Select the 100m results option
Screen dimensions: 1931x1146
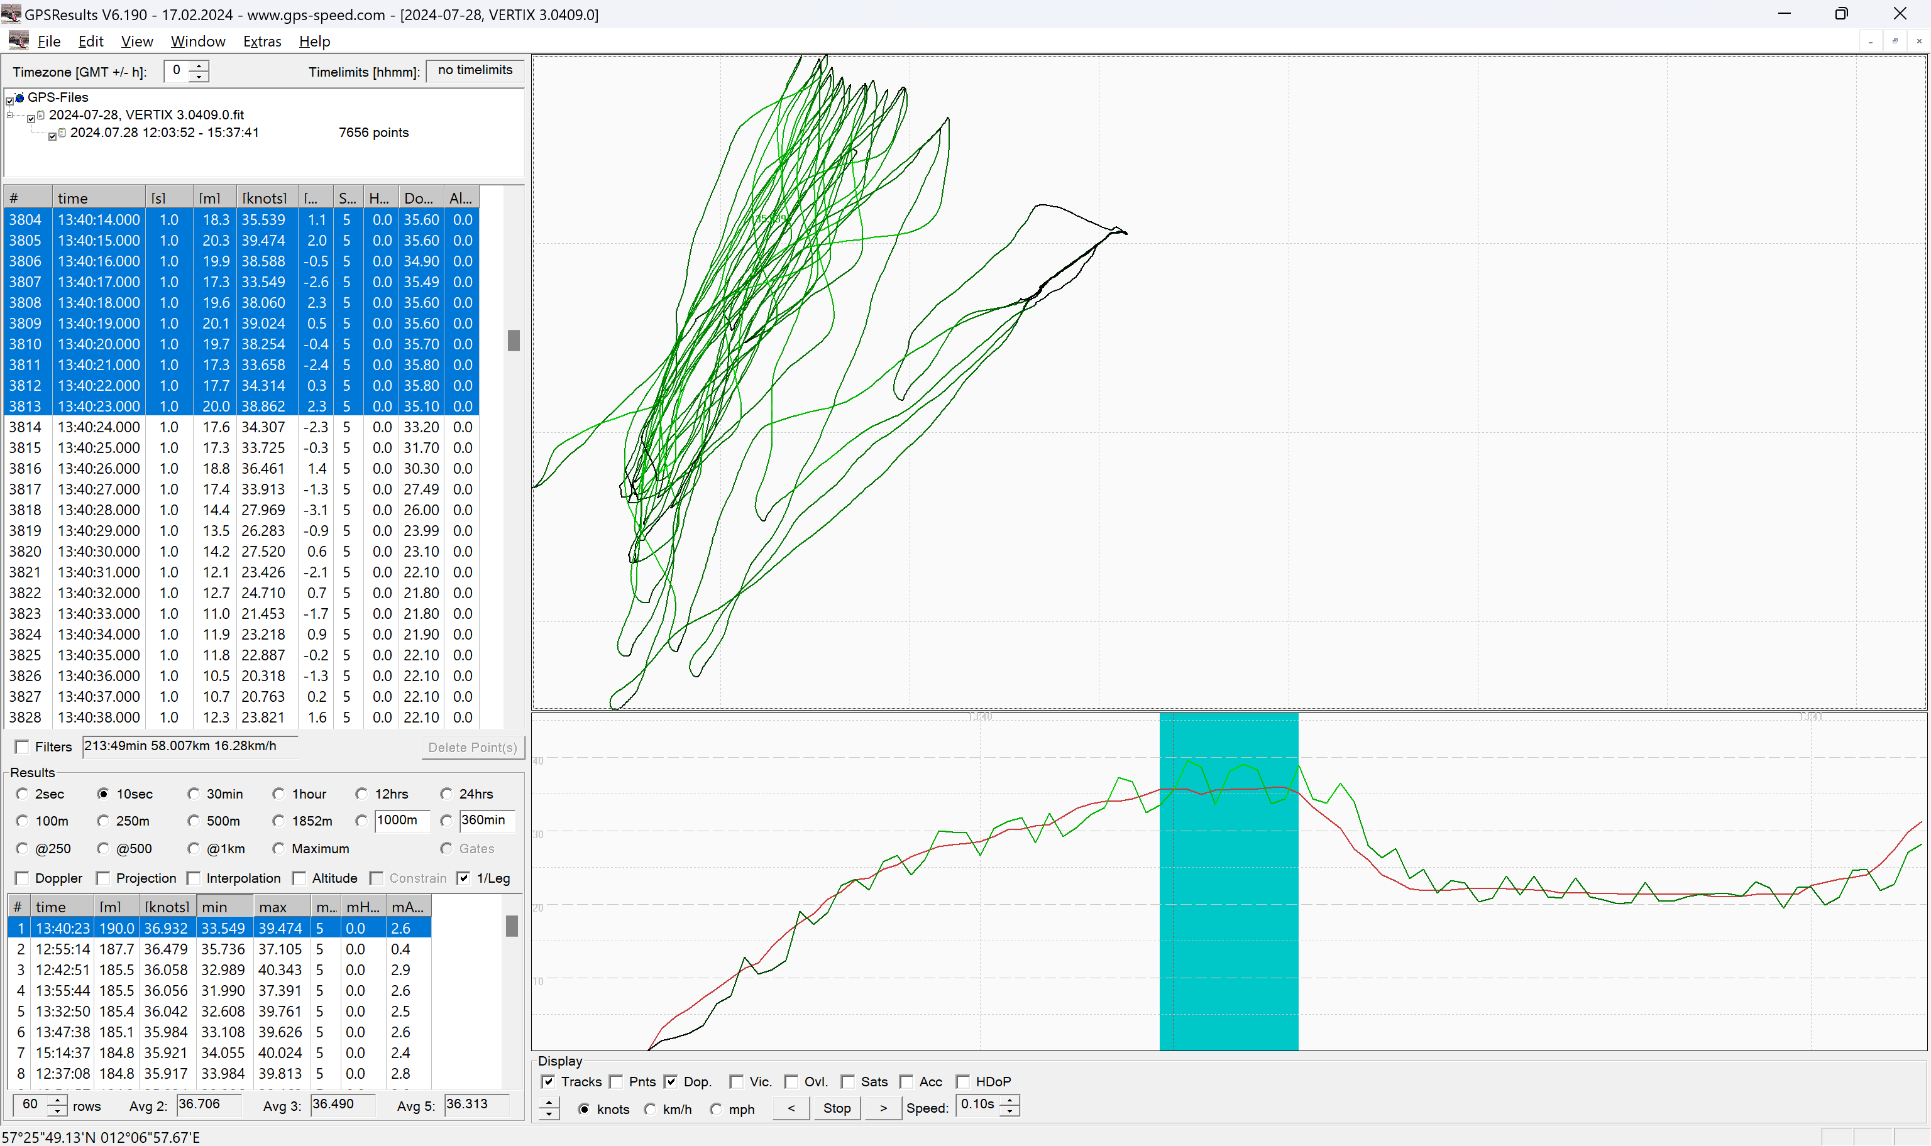(x=23, y=821)
